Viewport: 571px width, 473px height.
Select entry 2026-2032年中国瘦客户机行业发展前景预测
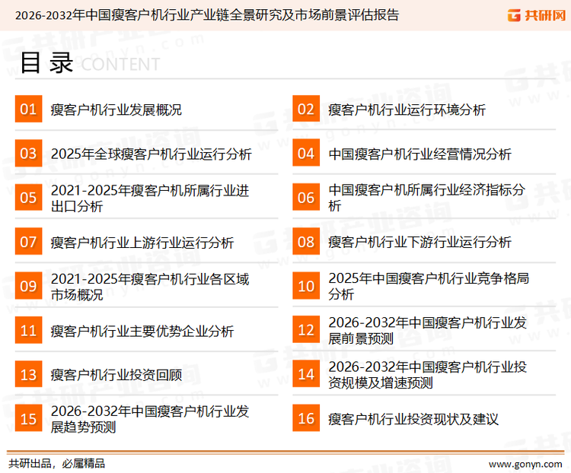428,330
